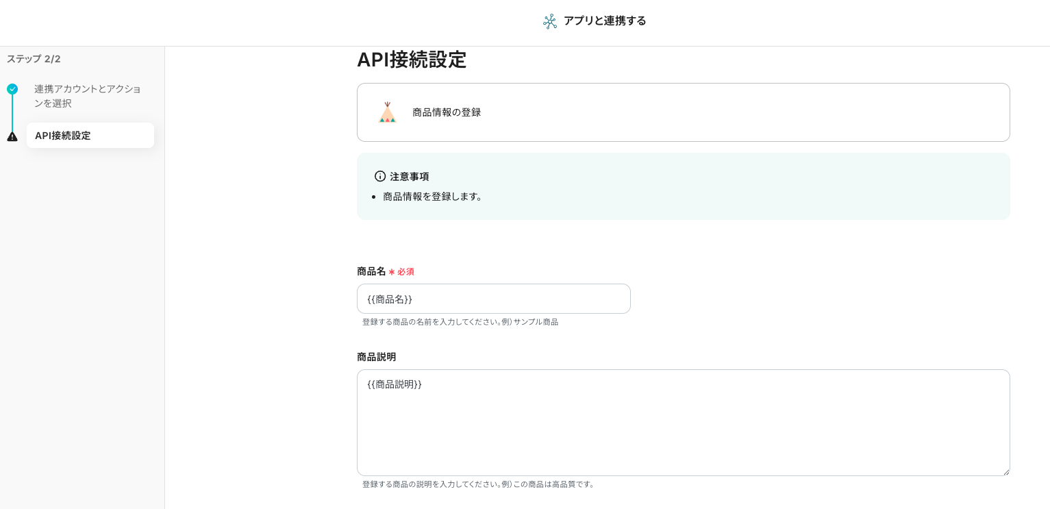
Task: Click the 注意事項 notice heading
Action: [x=409, y=176]
